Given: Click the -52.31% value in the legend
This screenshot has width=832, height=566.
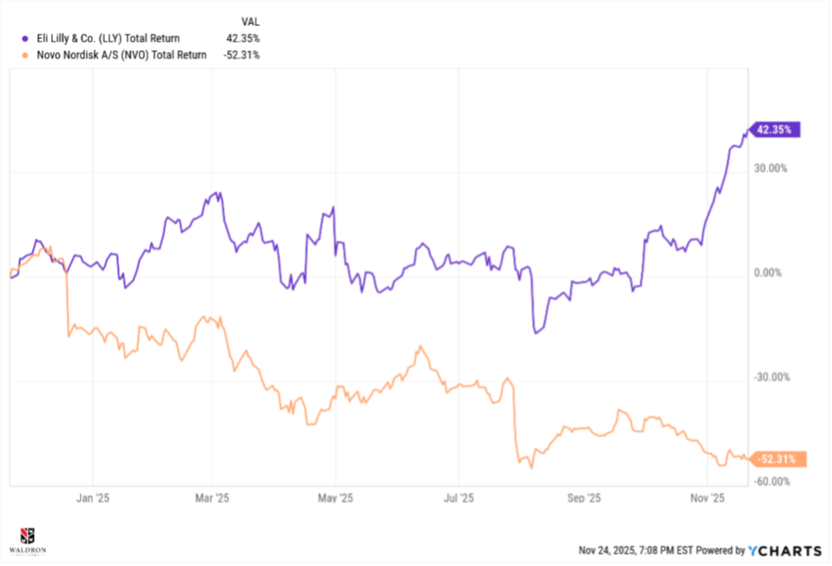Looking at the screenshot, I should (240, 55).
